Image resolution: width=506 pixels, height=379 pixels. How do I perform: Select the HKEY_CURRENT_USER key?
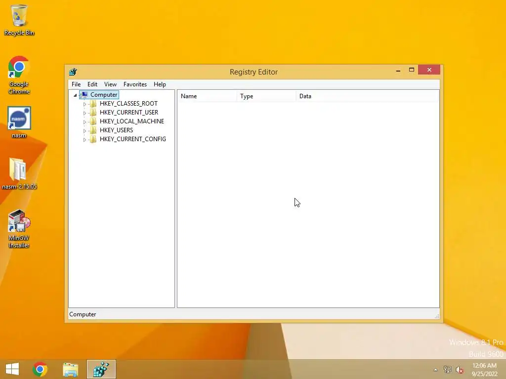tap(129, 113)
